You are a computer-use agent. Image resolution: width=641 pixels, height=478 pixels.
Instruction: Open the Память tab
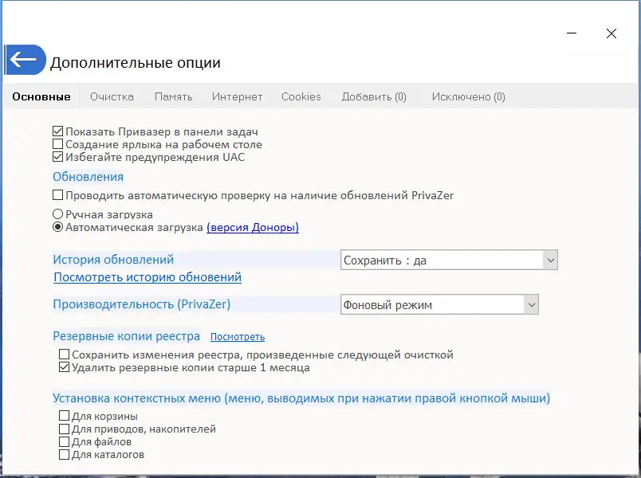174,96
